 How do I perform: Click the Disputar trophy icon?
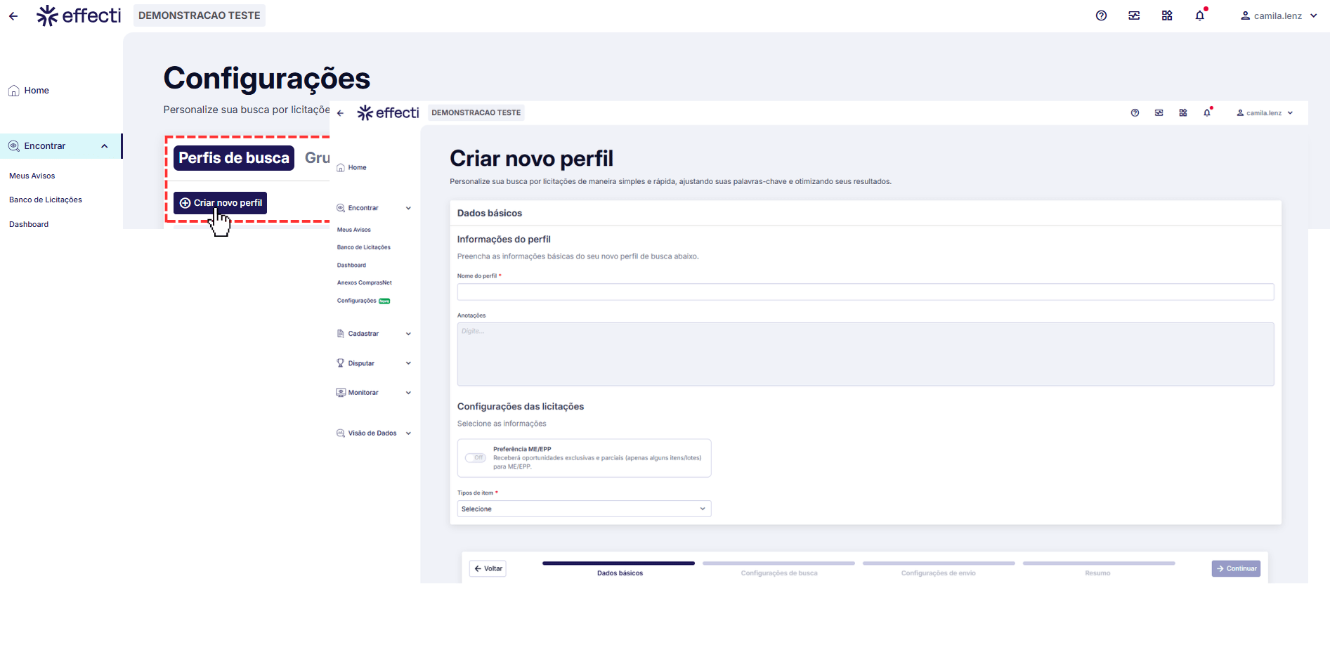pos(341,363)
